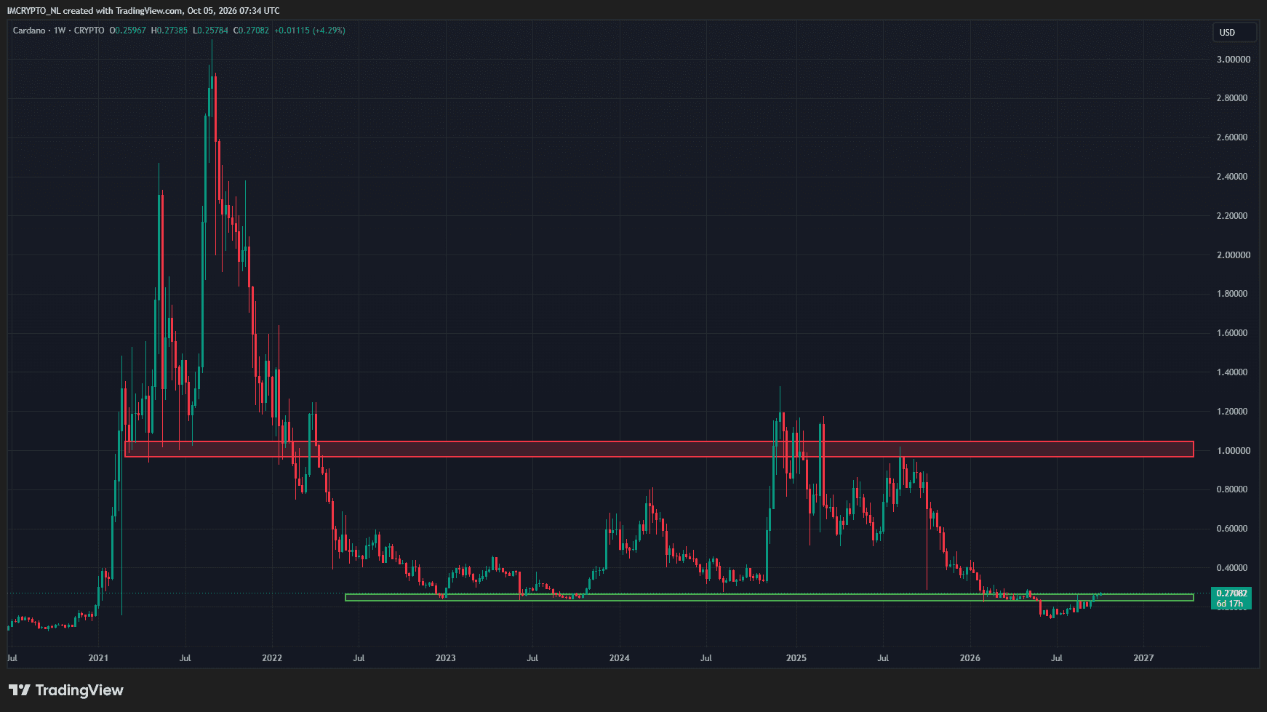Click the 2.60000 price axis label

tap(1234, 137)
